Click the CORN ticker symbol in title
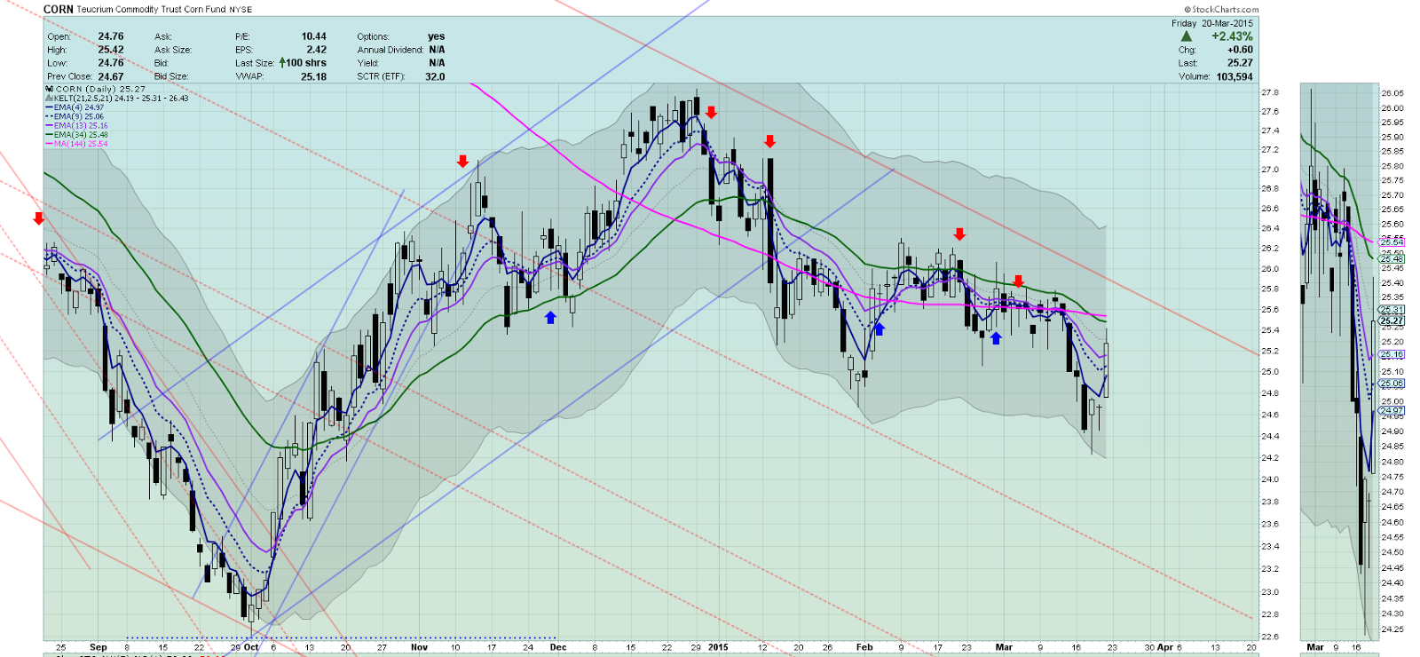 pos(58,9)
